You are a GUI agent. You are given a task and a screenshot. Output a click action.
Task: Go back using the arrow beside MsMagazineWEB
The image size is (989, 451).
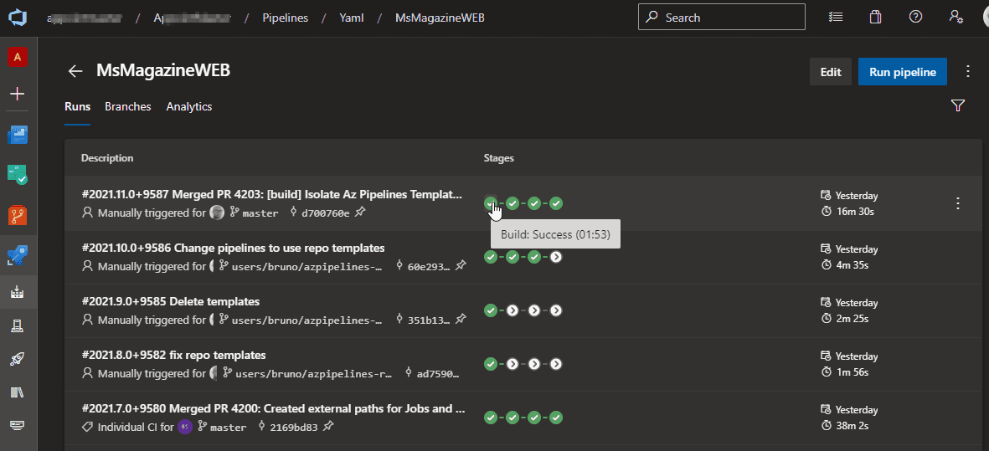75,71
